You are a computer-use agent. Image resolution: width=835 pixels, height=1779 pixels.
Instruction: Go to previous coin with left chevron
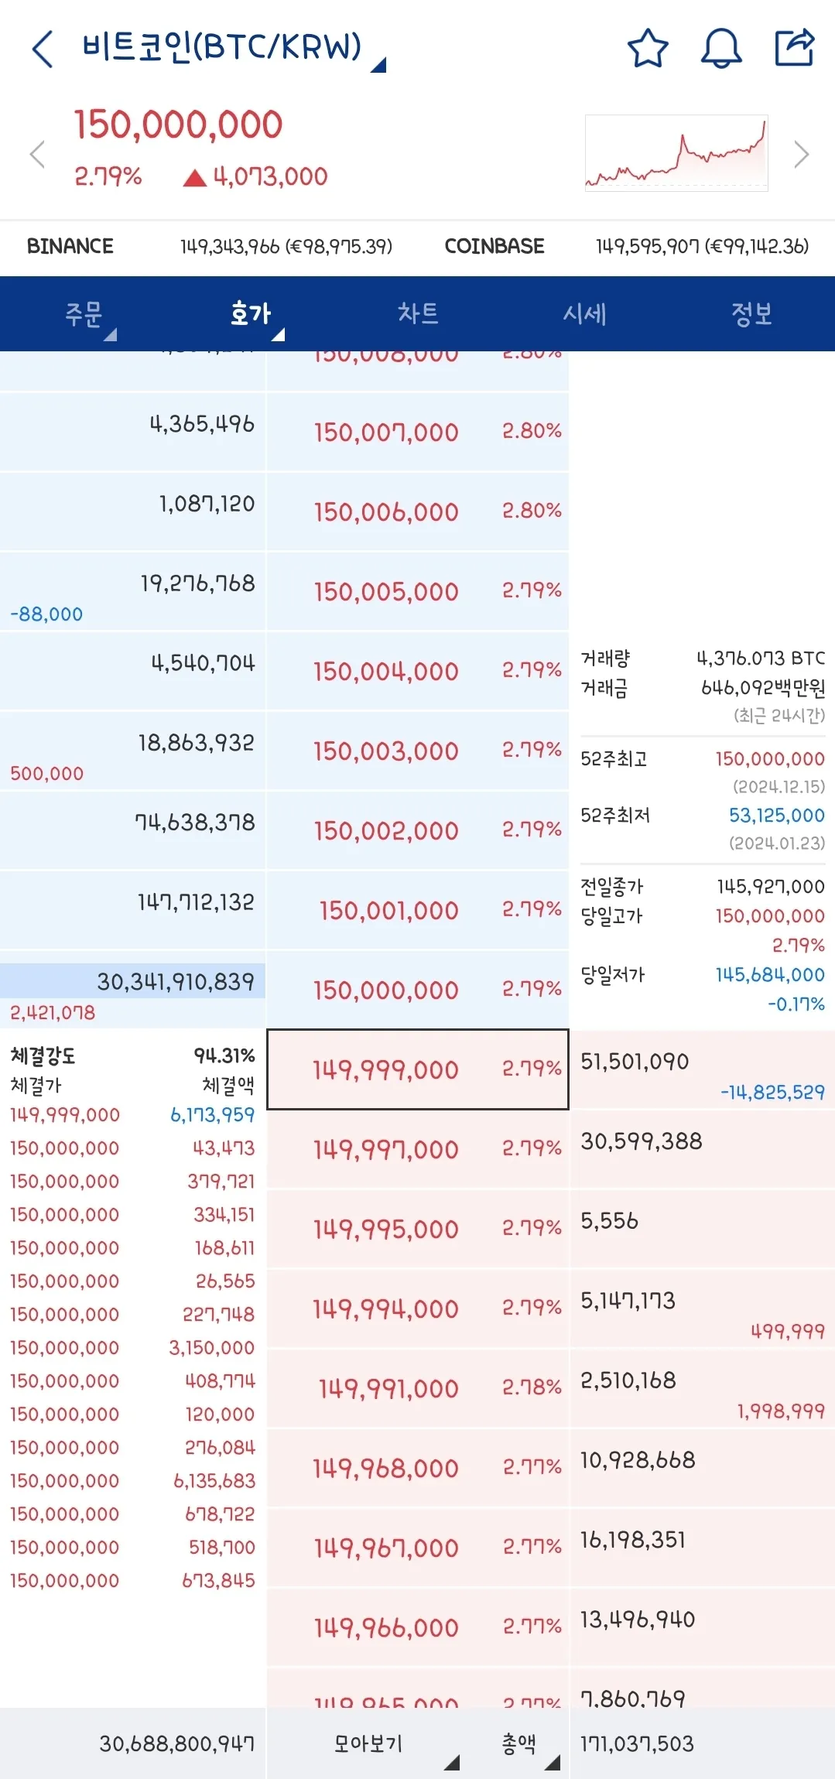[x=37, y=154]
